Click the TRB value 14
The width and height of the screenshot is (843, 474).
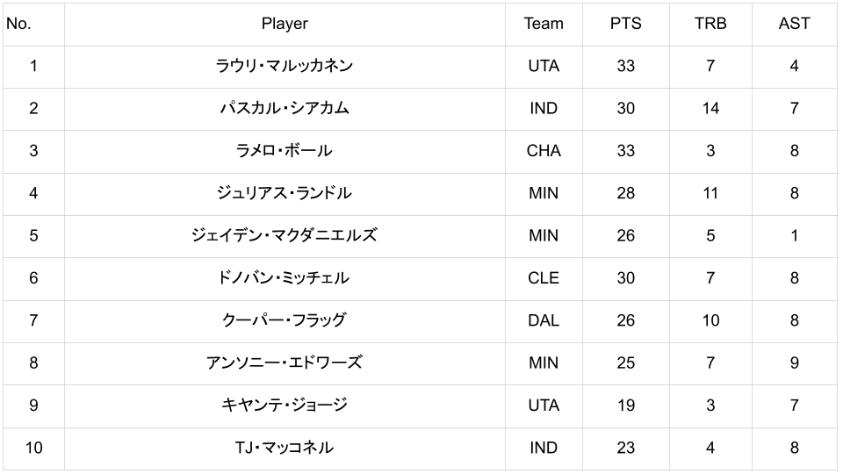tap(710, 108)
